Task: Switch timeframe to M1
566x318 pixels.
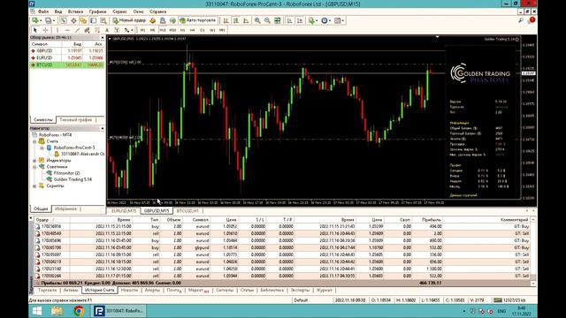Action: pyautogui.click(x=142, y=30)
